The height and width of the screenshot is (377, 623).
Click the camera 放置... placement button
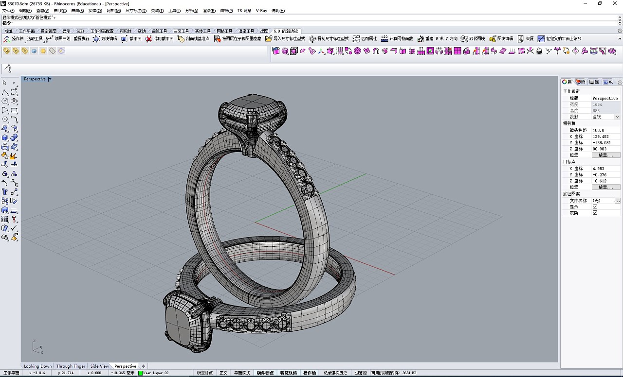605,154
